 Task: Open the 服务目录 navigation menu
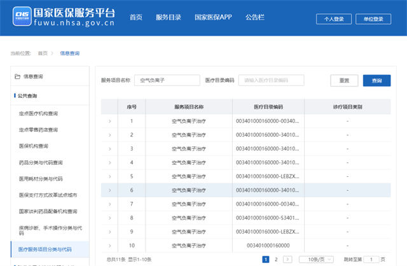tap(169, 17)
